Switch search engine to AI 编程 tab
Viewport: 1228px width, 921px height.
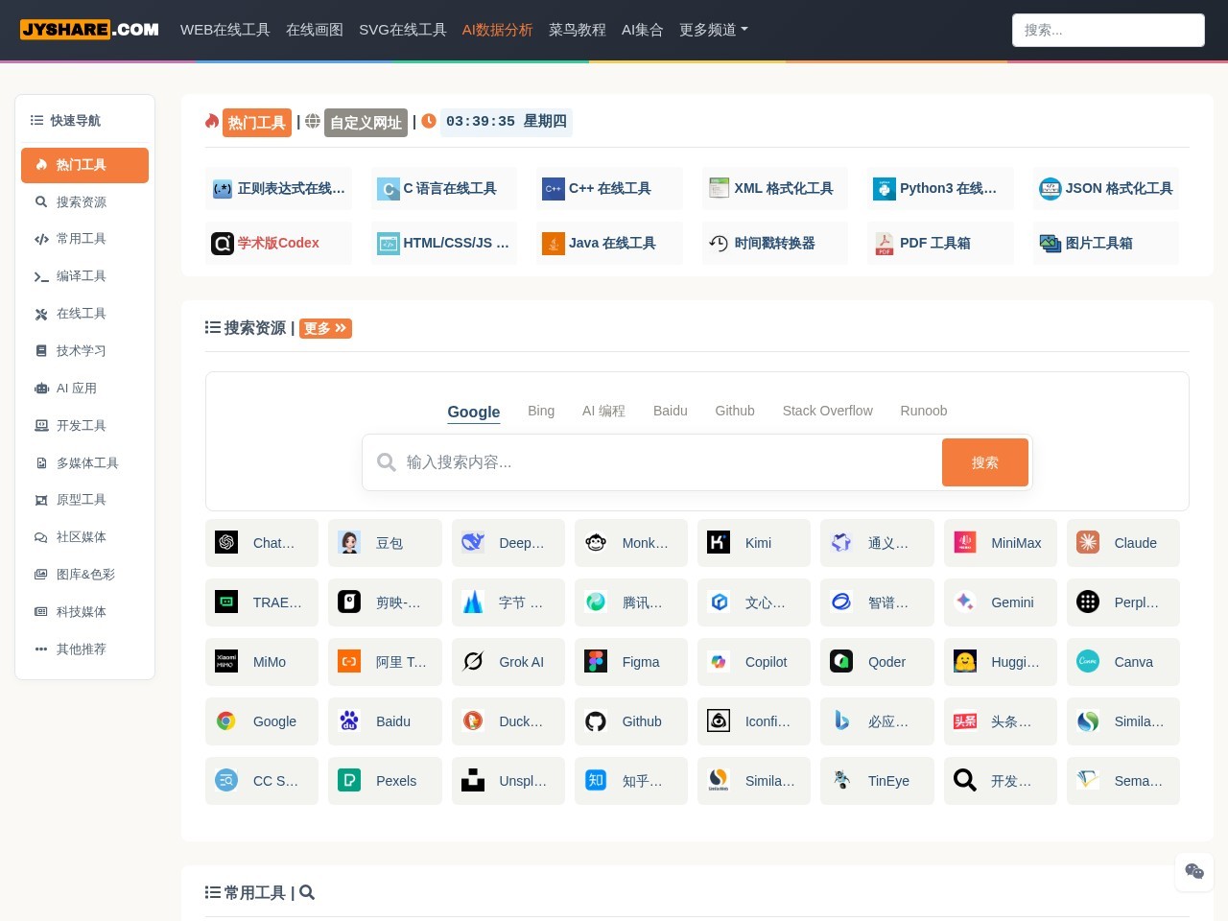coord(603,411)
